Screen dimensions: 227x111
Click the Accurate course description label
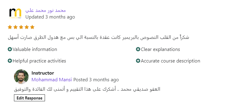pos(170,61)
